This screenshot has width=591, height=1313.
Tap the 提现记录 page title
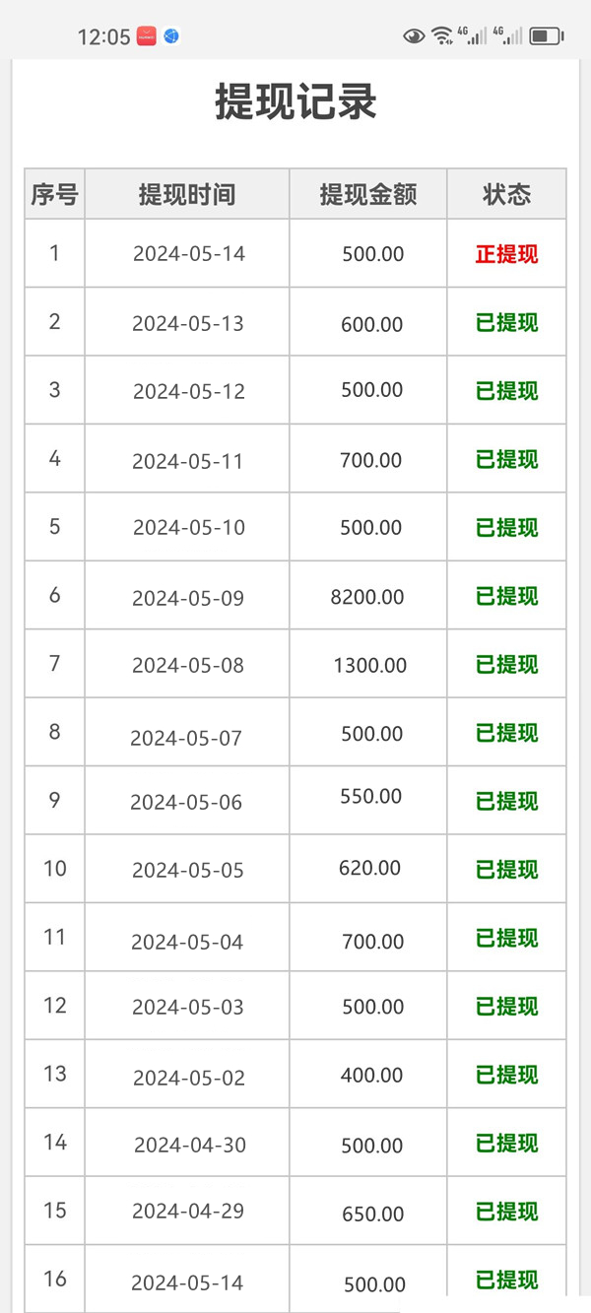[x=295, y=102]
